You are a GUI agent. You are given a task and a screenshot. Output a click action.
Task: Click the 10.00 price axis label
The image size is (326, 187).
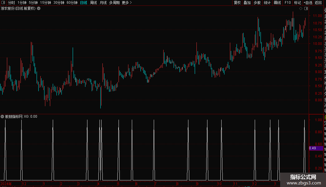317,44
